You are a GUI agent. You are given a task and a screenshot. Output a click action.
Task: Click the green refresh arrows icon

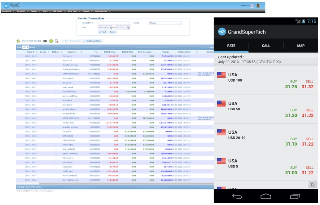coord(18,41)
